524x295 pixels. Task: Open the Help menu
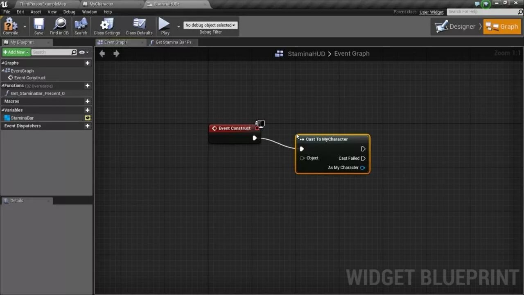[108, 12]
